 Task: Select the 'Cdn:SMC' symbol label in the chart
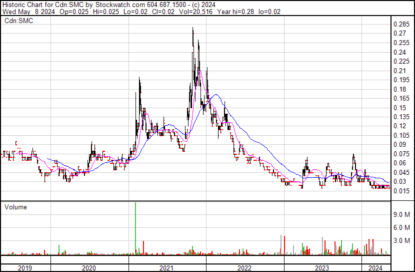tap(19, 21)
